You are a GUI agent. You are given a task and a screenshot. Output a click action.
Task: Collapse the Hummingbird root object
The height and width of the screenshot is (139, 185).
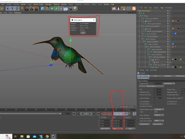[138, 11]
